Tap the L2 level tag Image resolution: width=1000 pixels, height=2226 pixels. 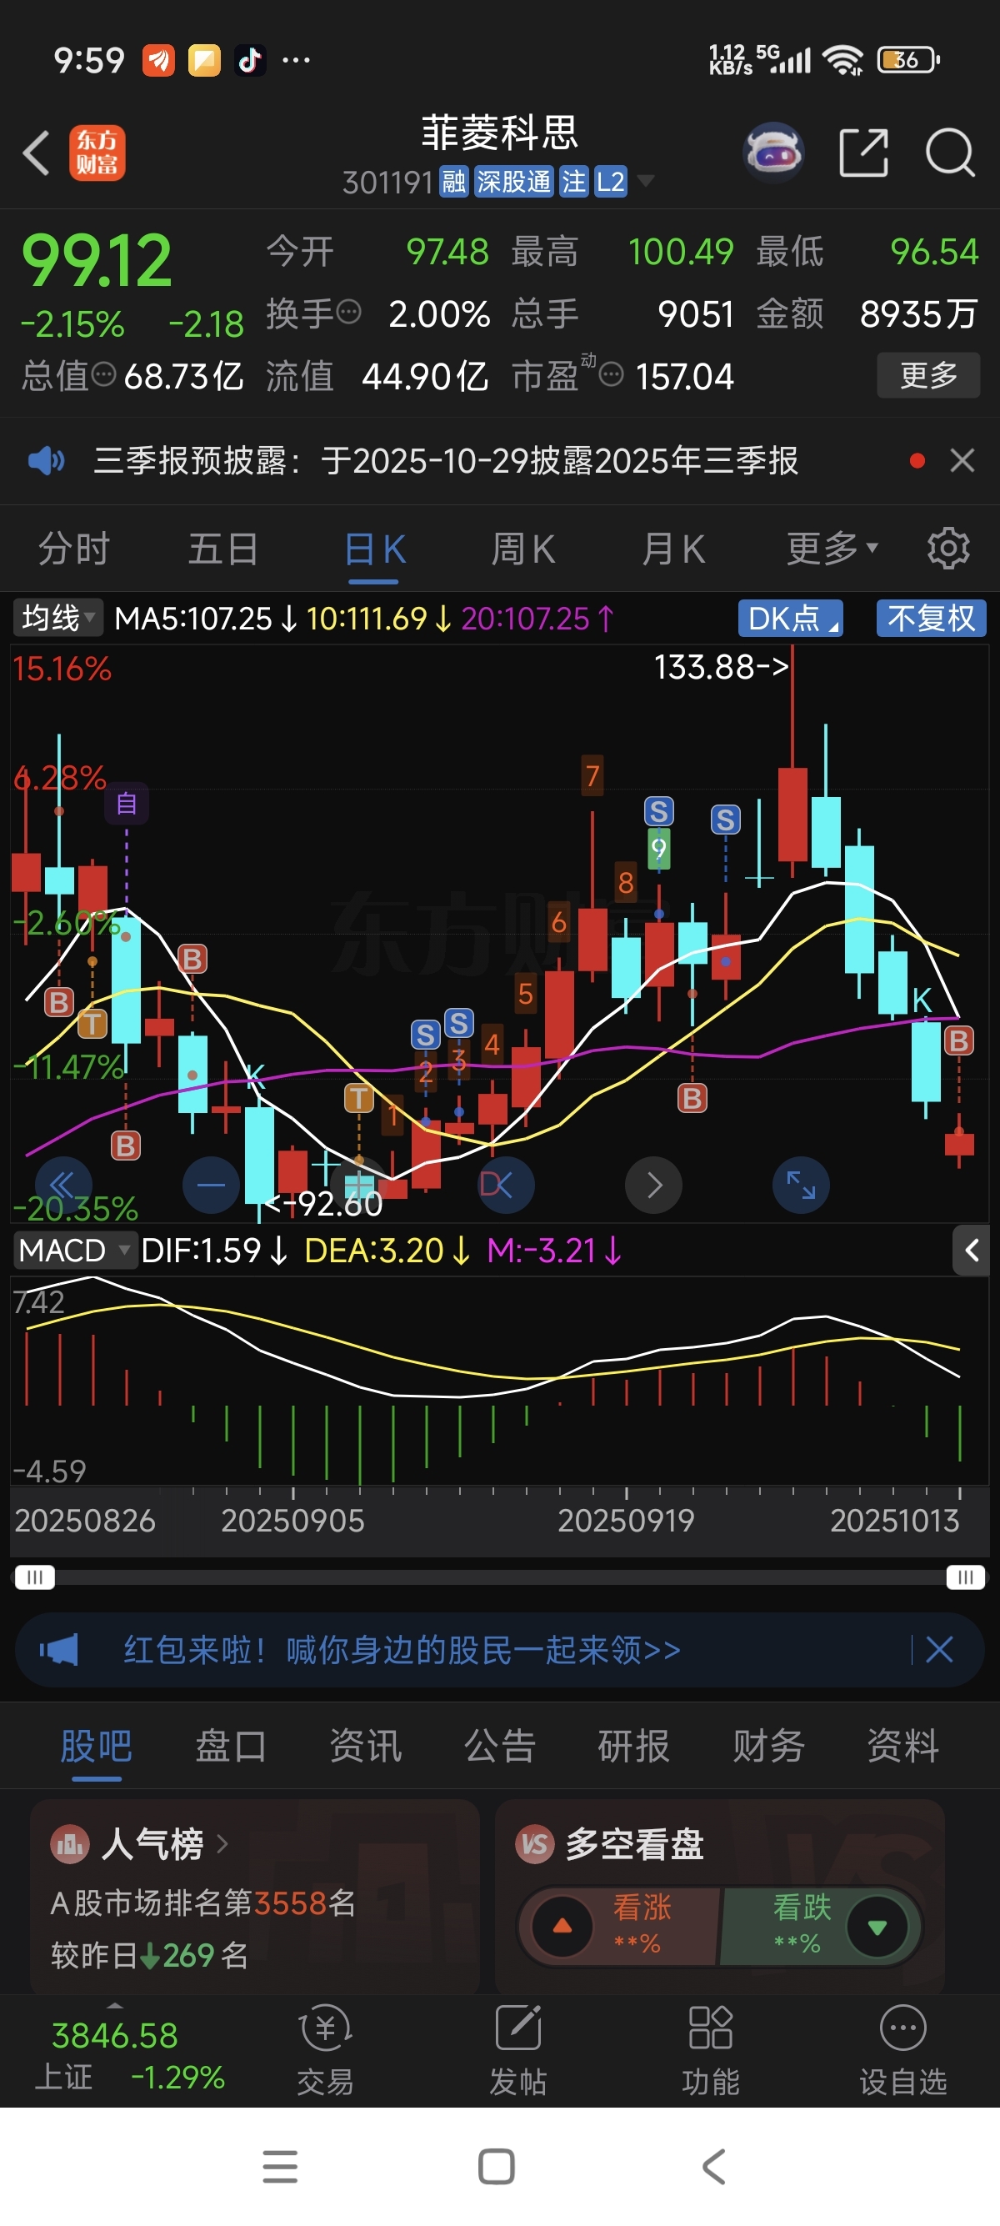coord(611,182)
